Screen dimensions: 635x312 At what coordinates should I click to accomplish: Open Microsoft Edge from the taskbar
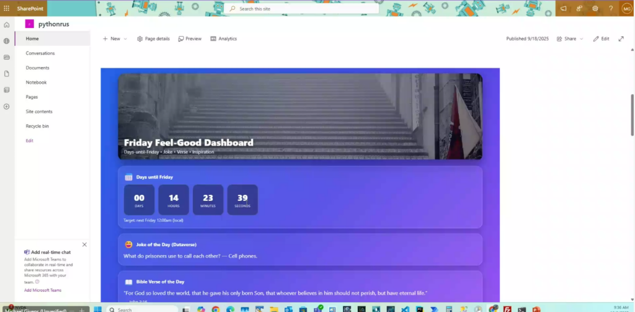tap(230, 310)
